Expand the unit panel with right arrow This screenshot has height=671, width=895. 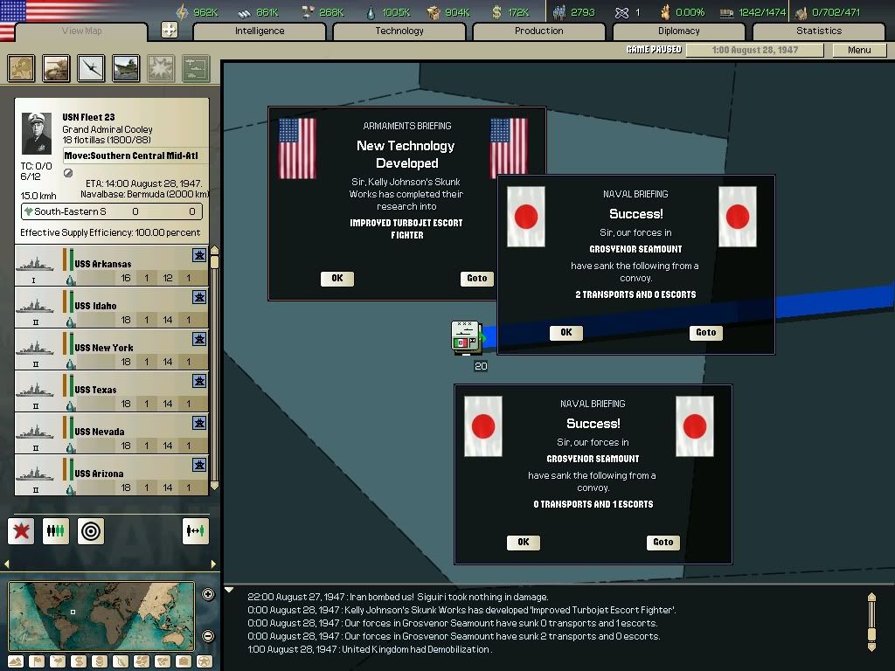click(x=213, y=564)
